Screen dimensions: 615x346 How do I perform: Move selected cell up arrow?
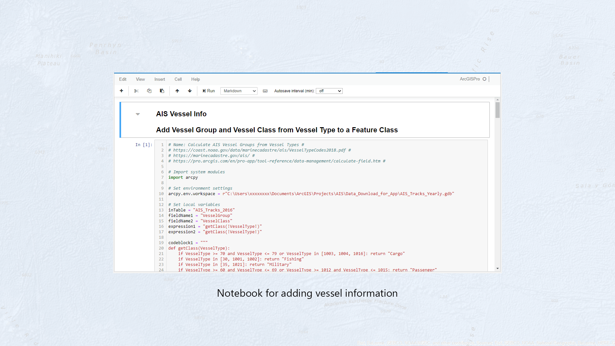click(x=177, y=91)
